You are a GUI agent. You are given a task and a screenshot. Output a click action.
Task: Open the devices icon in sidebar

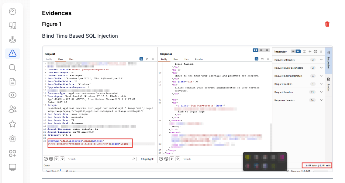tap(13, 26)
